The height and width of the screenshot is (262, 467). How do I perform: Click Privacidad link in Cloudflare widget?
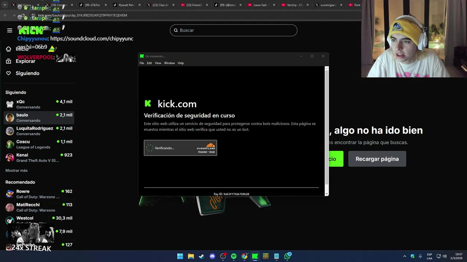click(202, 152)
